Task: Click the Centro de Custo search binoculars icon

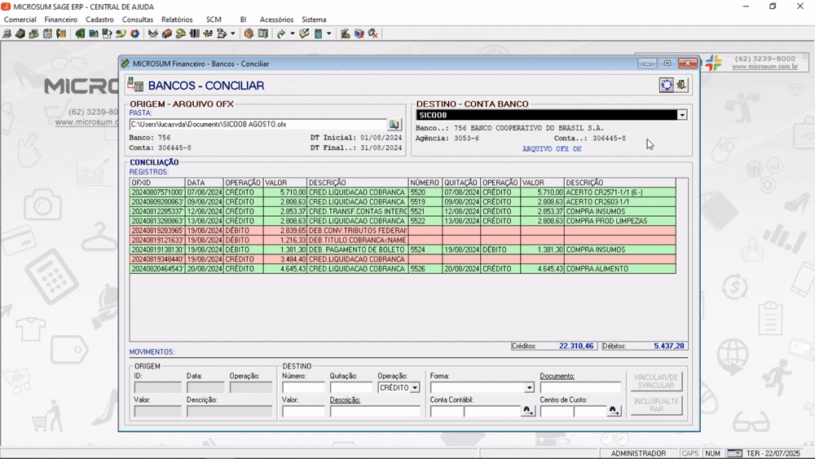Action: pos(614,411)
